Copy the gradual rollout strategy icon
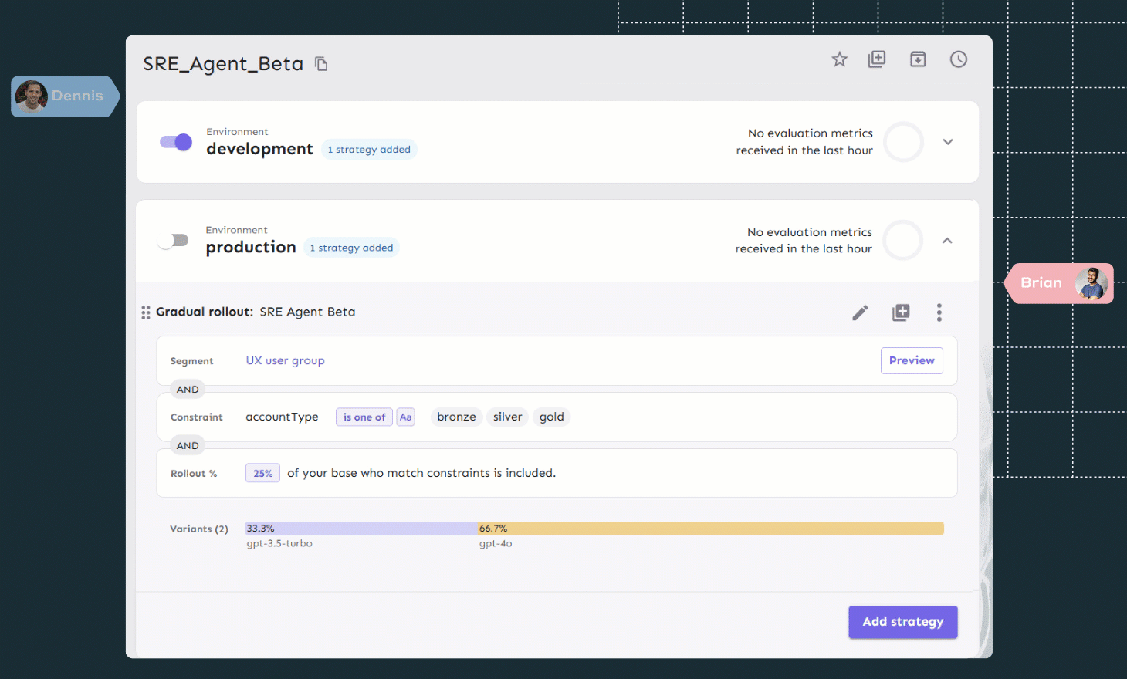This screenshot has height=679, width=1127. (x=900, y=312)
